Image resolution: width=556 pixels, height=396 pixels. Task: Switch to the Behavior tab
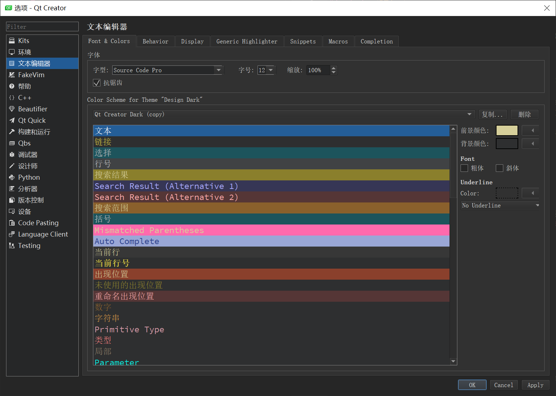[x=155, y=41]
